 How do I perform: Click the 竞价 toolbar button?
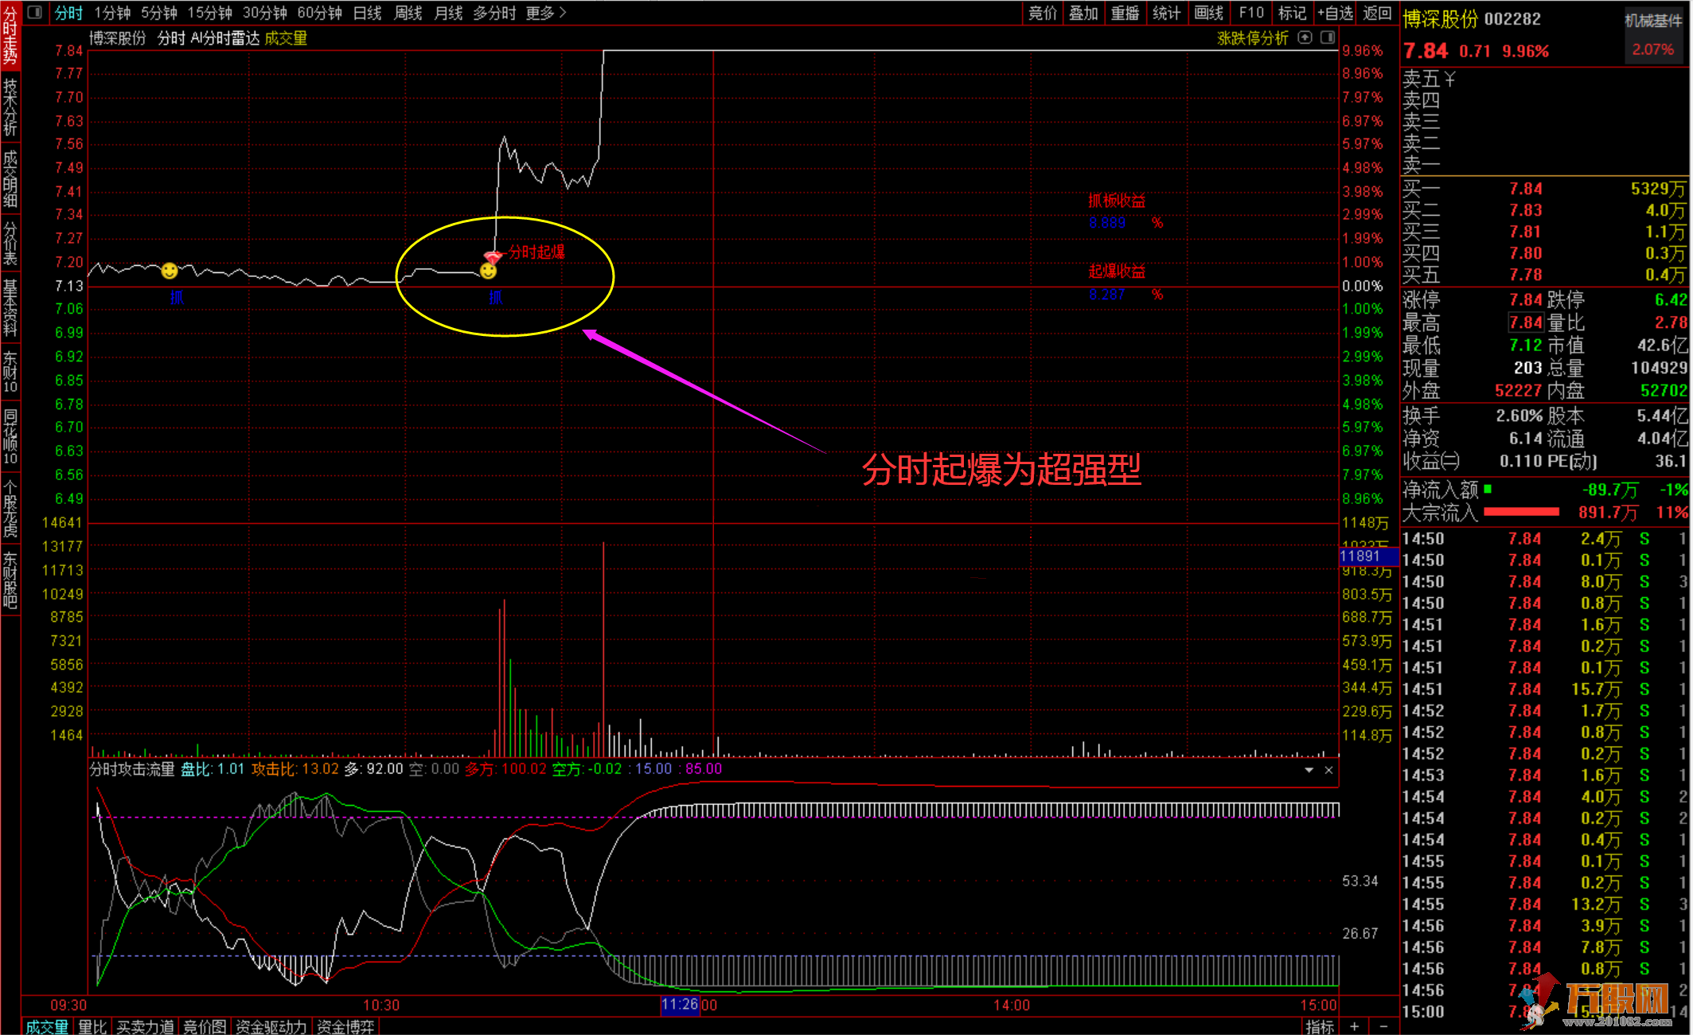1043,13
